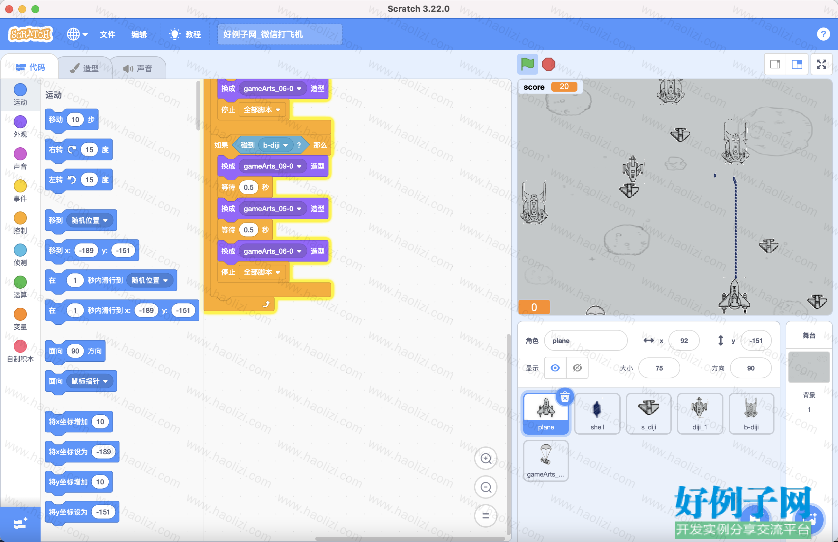Select the 事件 events category
The width and height of the screenshot is (838, 542).
[x=20, y=191]
